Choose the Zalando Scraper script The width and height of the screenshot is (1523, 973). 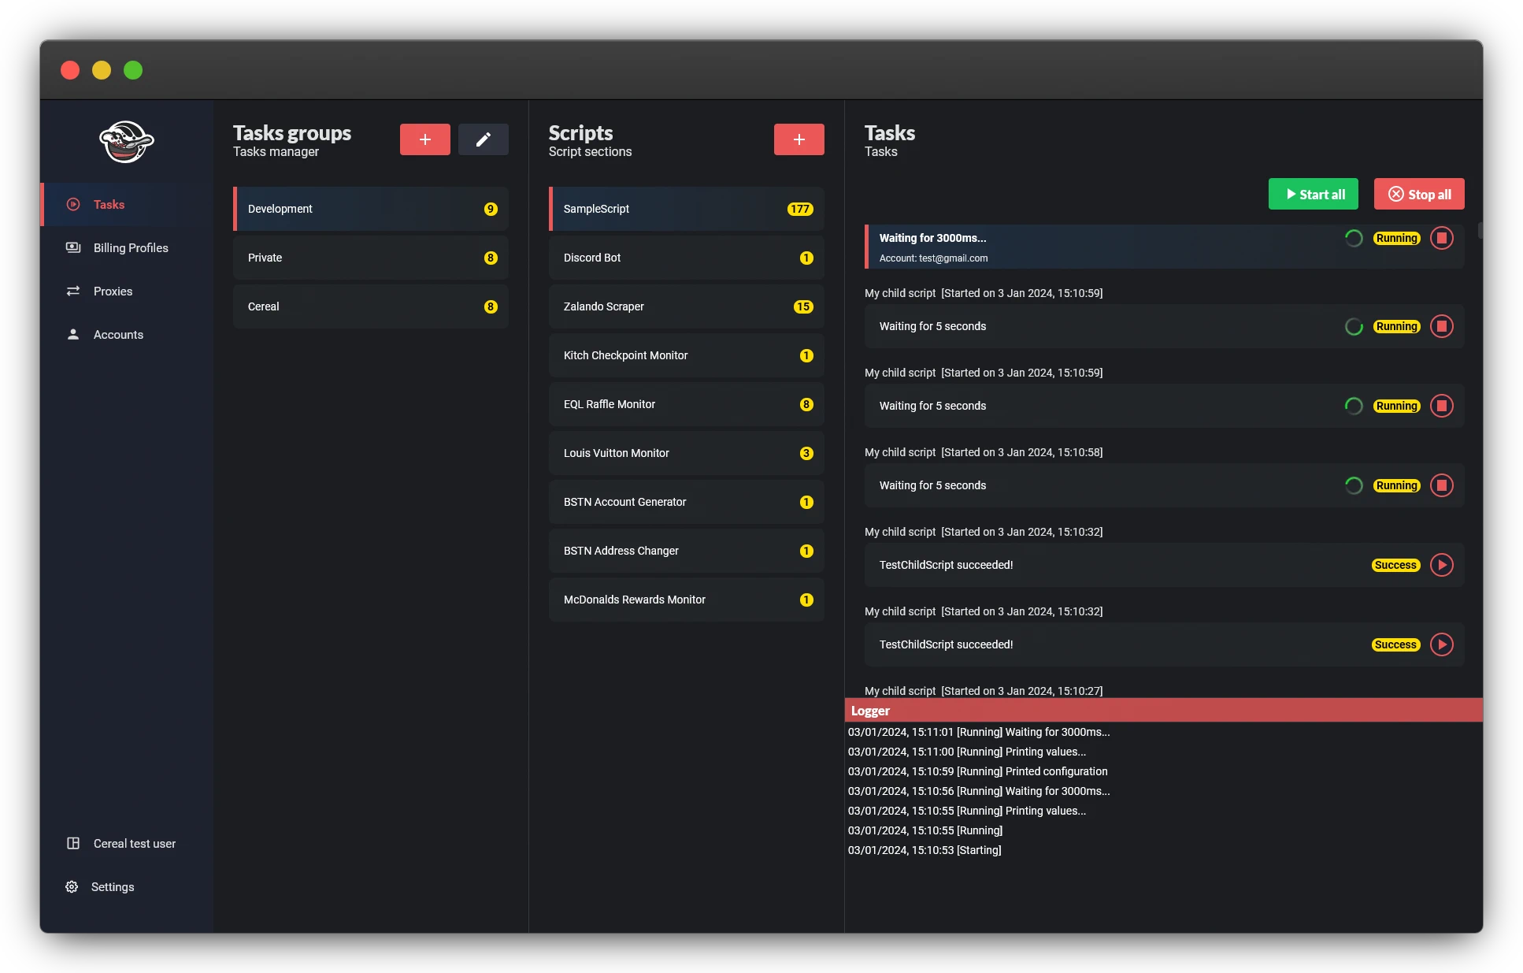point(686,306)
